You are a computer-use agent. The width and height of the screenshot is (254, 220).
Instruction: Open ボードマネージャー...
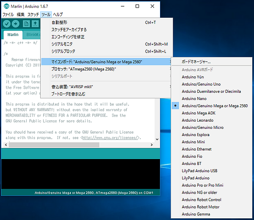pyautogui.click(x=212, y=62)
